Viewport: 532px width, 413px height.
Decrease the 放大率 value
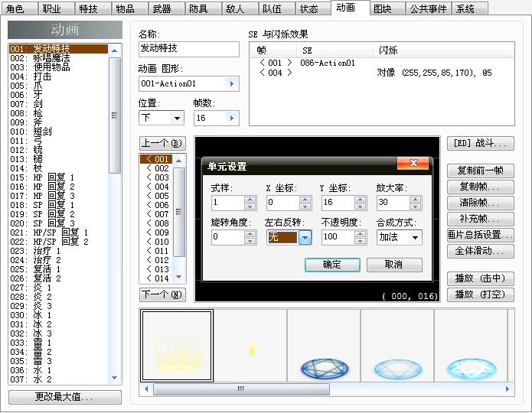point(416,206)
